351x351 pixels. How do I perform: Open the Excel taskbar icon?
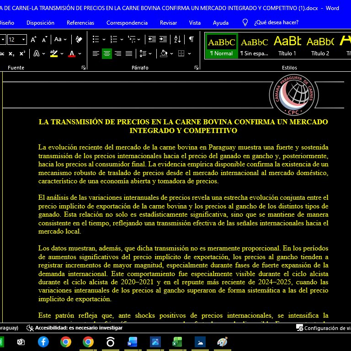177,342
